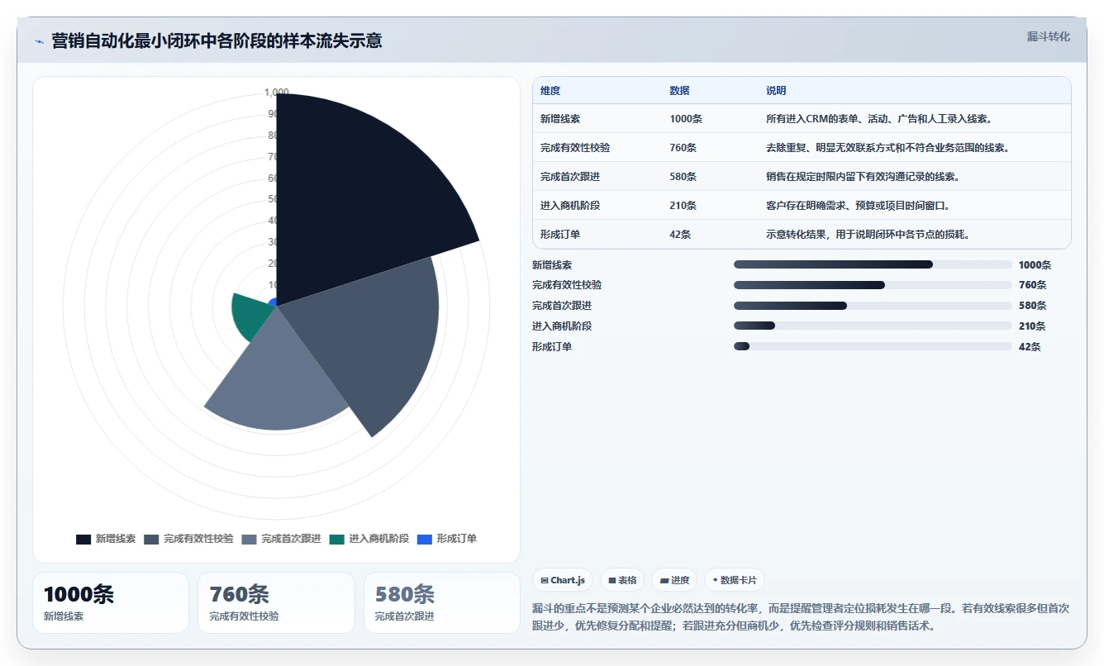Click the 1000条 新增线索 stat card

[111, 602]
